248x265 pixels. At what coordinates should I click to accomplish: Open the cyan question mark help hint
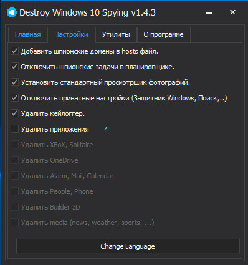(105, 129)
